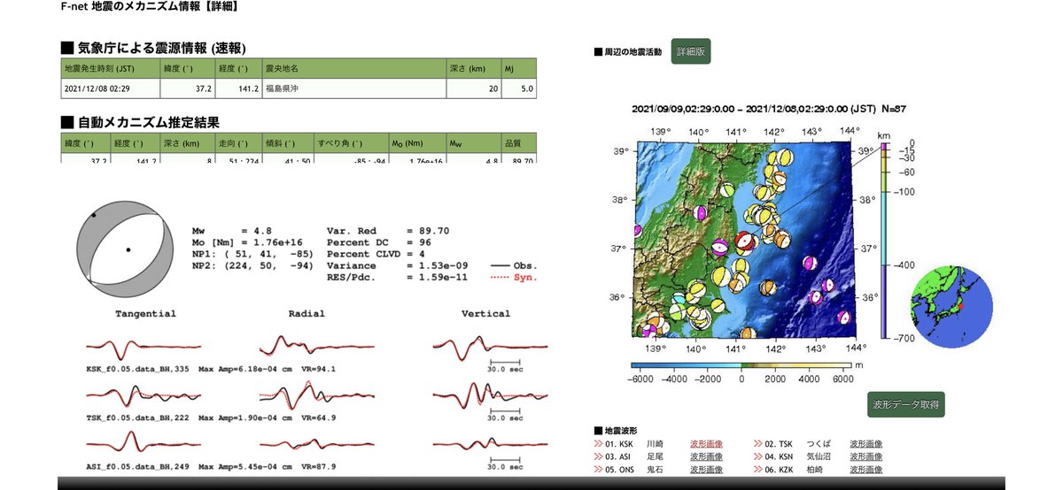
Task: Open 波形画像 link for 03. ASI 足尾
Action: point(706,457)
